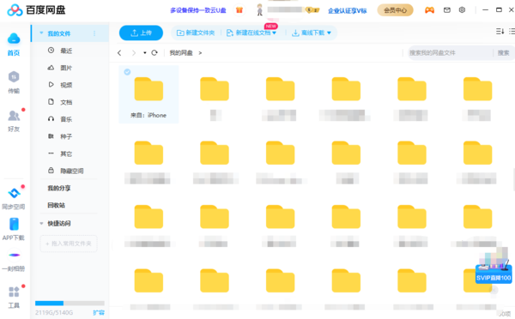Focus the 搜索我的网盘文件 search field
The image size is (515, 319).
pyautogui.click(x=450, y=53)
